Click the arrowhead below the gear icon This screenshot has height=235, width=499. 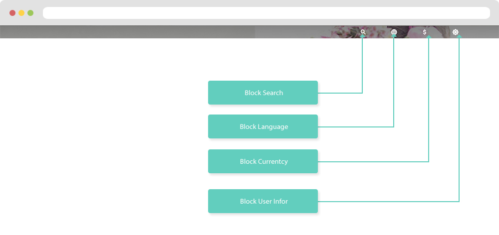[x=459, y=37]
